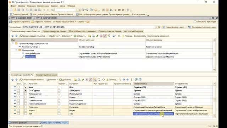Switch to Конвертация значений tab
The height and width of the screenshot is (128, 227).
click(46, 75)
